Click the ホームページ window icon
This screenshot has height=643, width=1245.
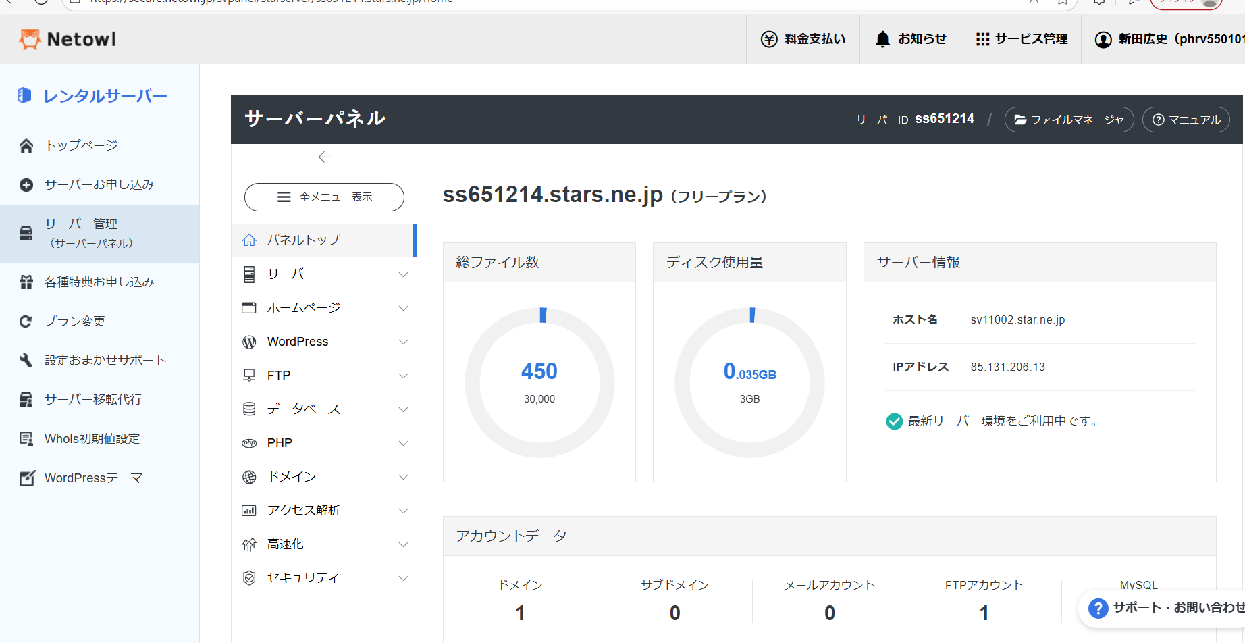pyautogui.click(x=249, y=308)
